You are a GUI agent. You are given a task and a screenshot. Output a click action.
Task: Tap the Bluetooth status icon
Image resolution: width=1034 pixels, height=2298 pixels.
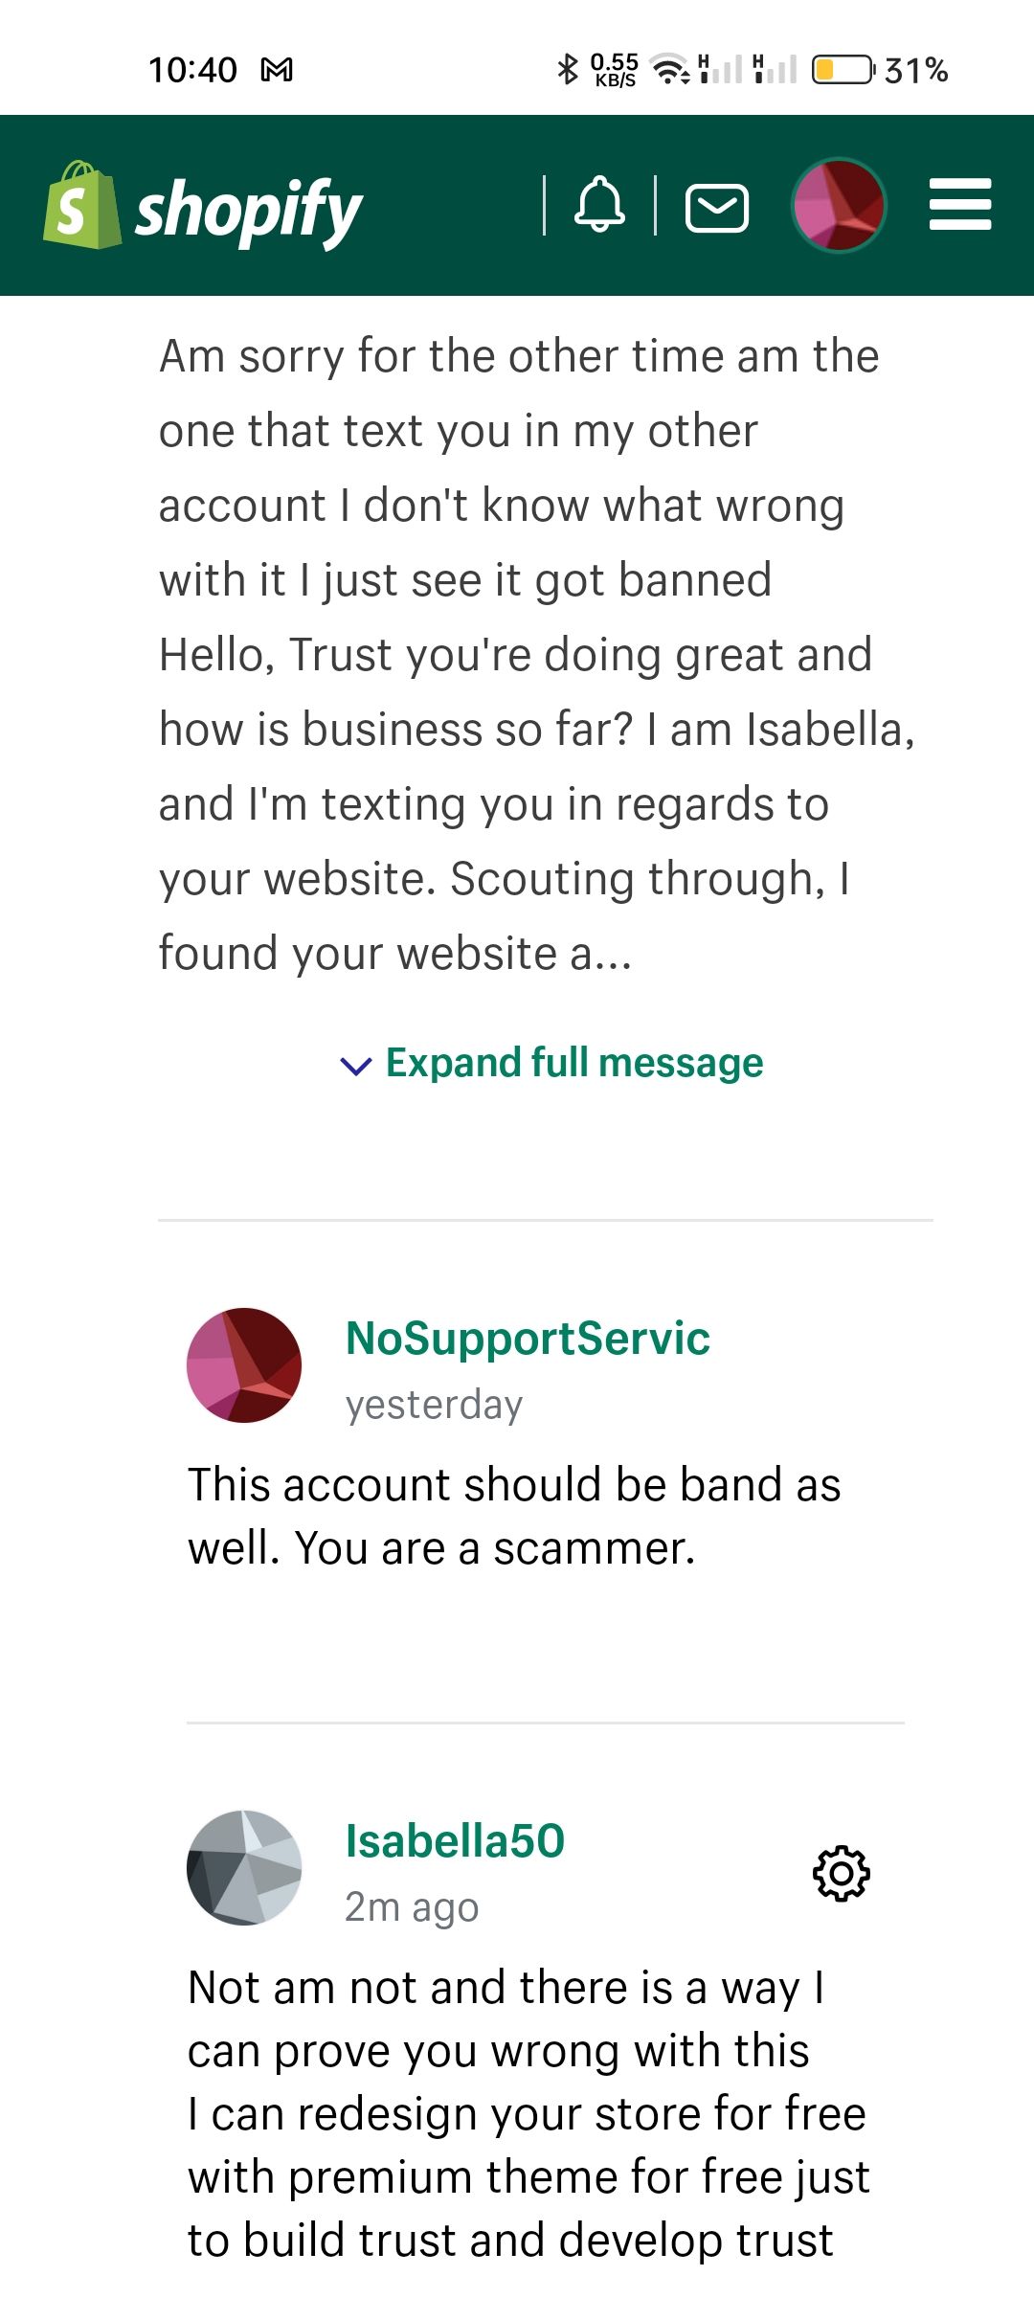click(x=568, y=70)
